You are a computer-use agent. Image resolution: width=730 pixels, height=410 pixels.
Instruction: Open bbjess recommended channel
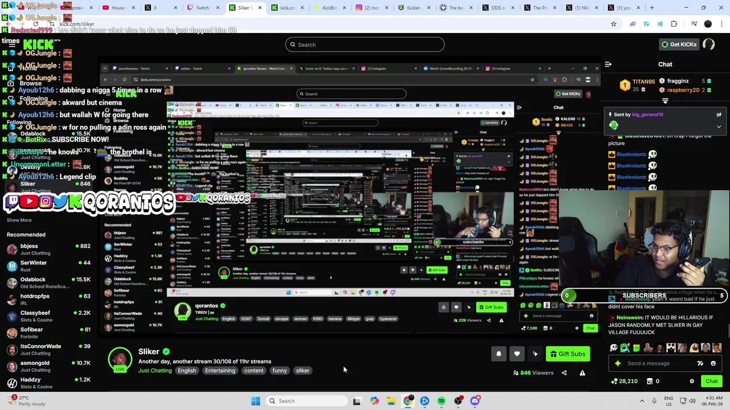pyautogui.click(x=48, y=249)
